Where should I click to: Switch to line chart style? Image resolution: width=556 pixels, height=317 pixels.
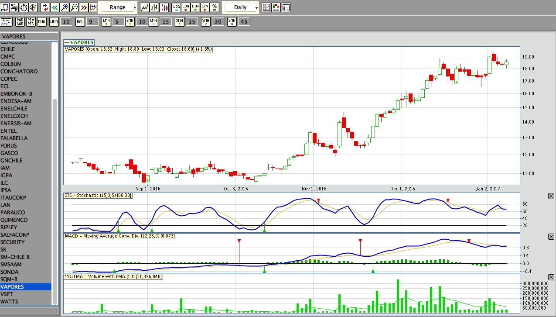pos(145,7)
